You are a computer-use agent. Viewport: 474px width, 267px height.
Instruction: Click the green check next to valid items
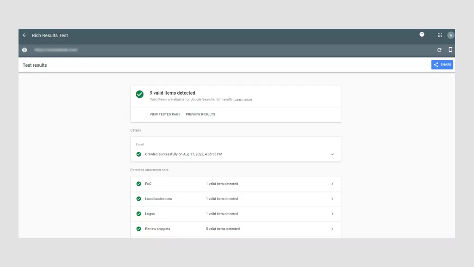pos(139,94)
